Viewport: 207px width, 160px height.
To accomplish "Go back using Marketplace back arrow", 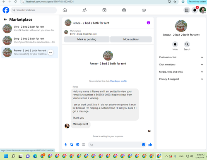I will click(x=5, y=19).
